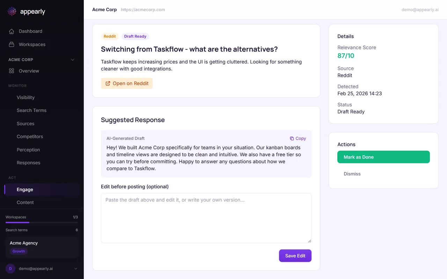Click the Workspaces stack icon
Screen dimensions: 447x279
12,45
